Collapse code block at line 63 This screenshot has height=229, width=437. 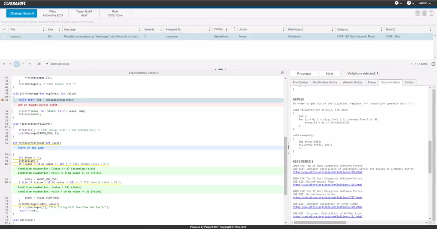point(10,155)
